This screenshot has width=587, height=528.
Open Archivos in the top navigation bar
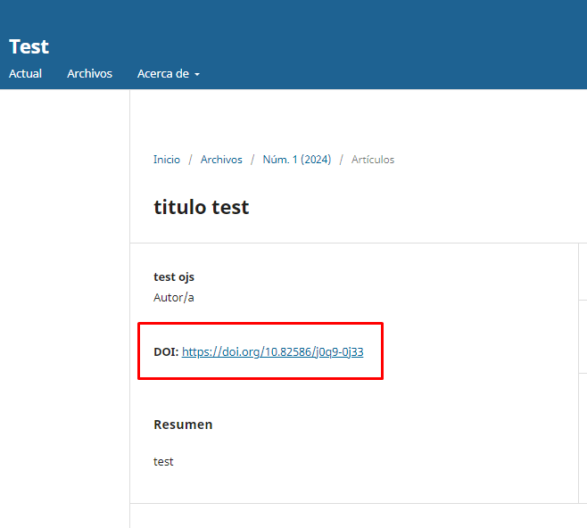coord(89,74)
